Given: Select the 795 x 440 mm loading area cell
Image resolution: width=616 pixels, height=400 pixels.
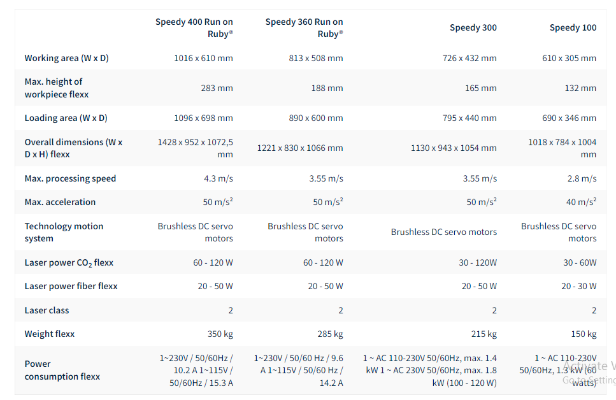Looking at the screenshot, I should (469, 118).
